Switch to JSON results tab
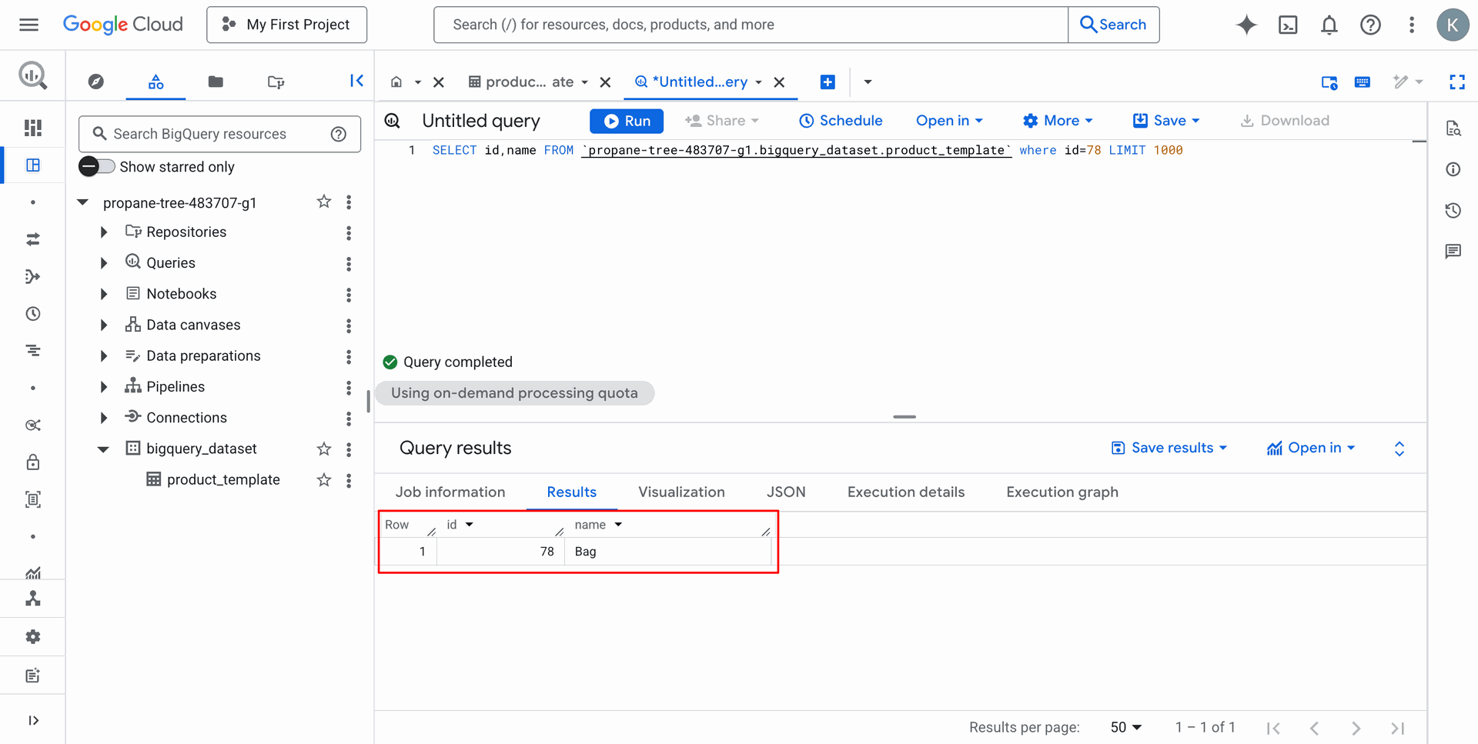 (786, 492)
